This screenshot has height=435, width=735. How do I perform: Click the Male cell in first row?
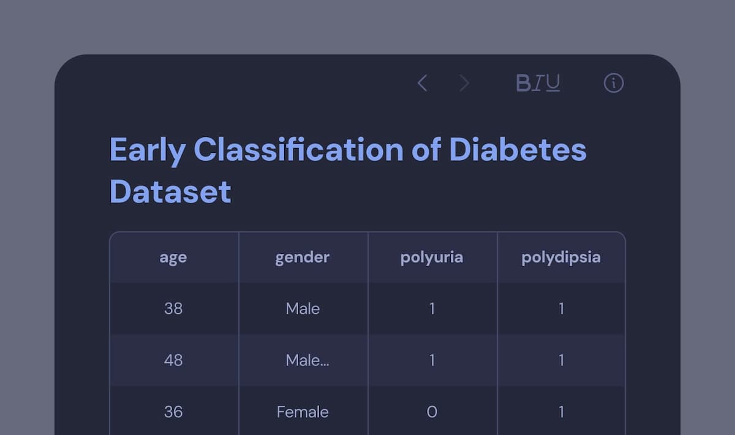(x=303, y=309)
